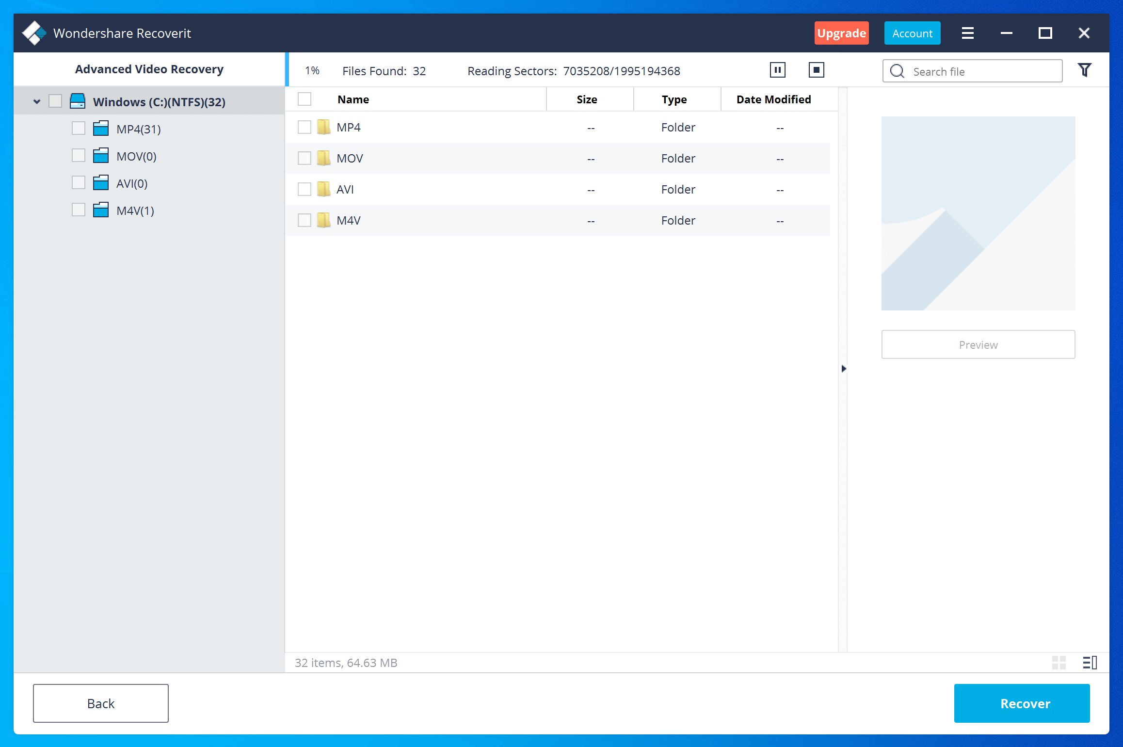Select MP4(31) in the tree

[x=139, y=129]
